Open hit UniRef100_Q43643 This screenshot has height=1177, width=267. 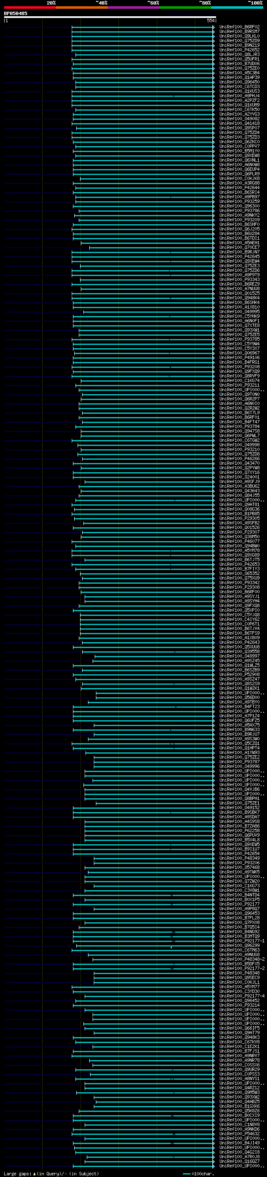click(239, 491)
